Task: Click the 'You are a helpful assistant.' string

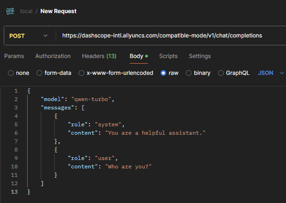Action: 155,133
